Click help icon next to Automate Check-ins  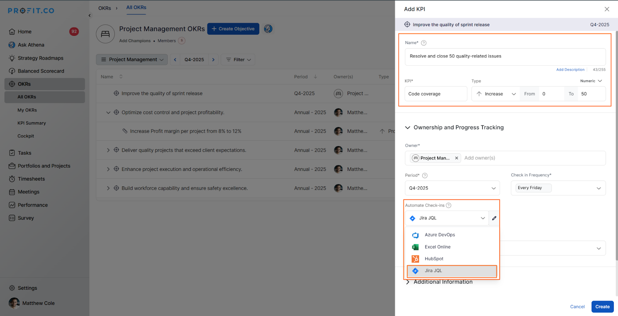pyautogui.click(x=448, y=205)
